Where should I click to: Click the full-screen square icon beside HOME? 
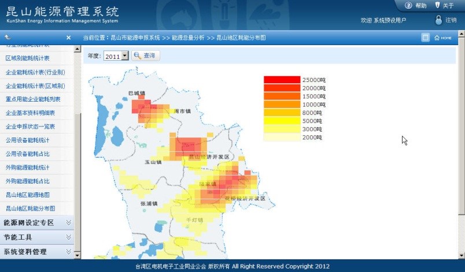425,38
